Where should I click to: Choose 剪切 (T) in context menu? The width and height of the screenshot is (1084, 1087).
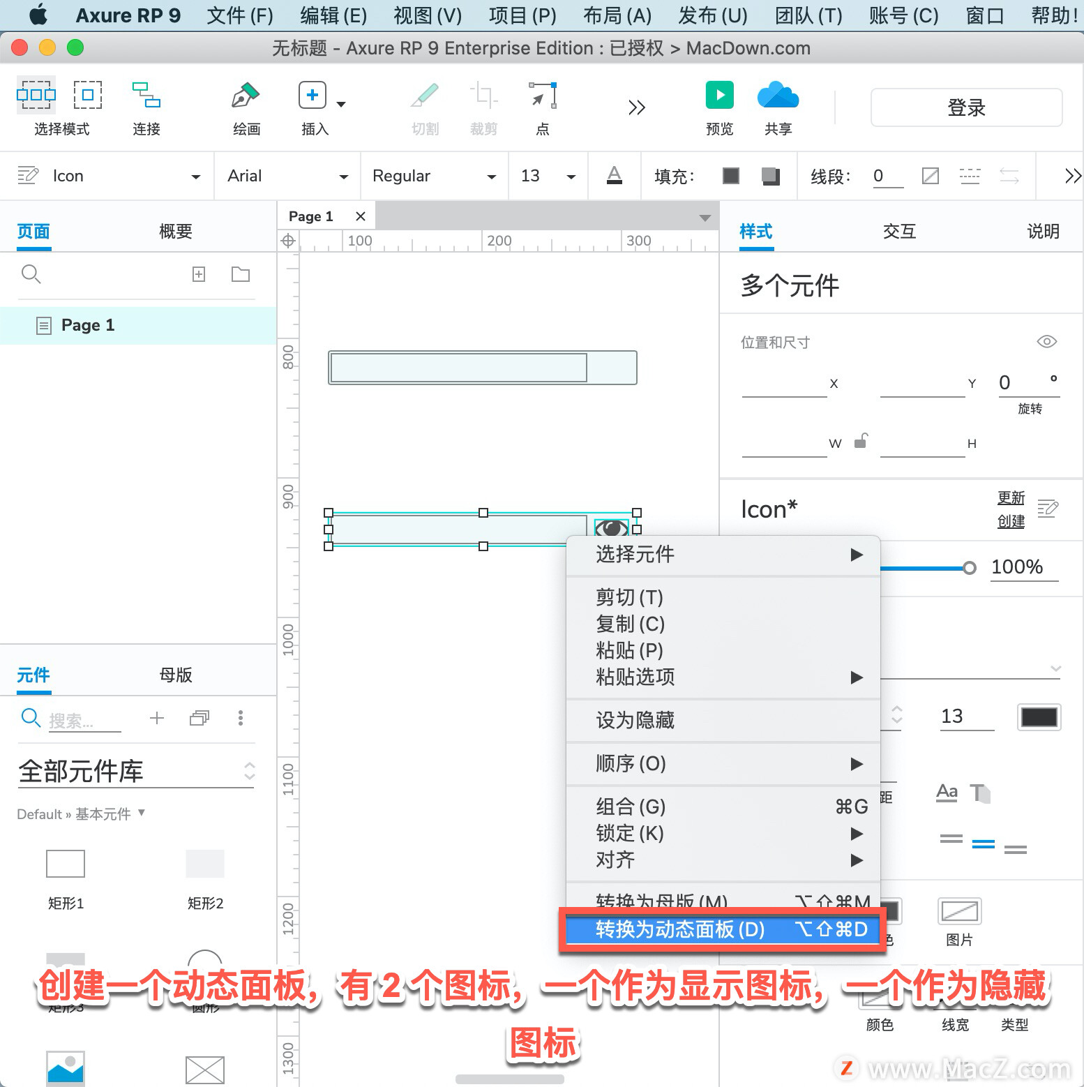pyautogui.click(x=723, y=597)
